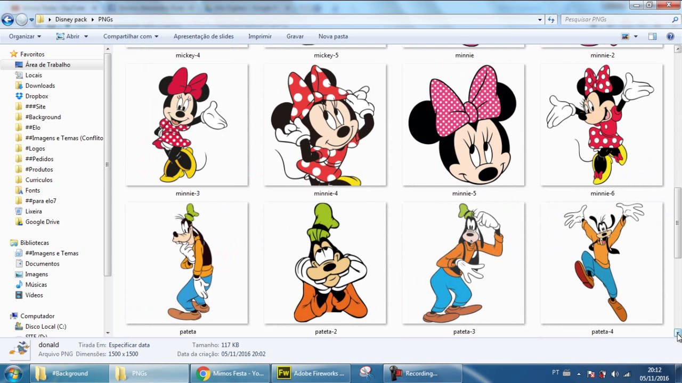Select the minnie-3 thumbnail
The image size is (682, 383).
(187, 125)
